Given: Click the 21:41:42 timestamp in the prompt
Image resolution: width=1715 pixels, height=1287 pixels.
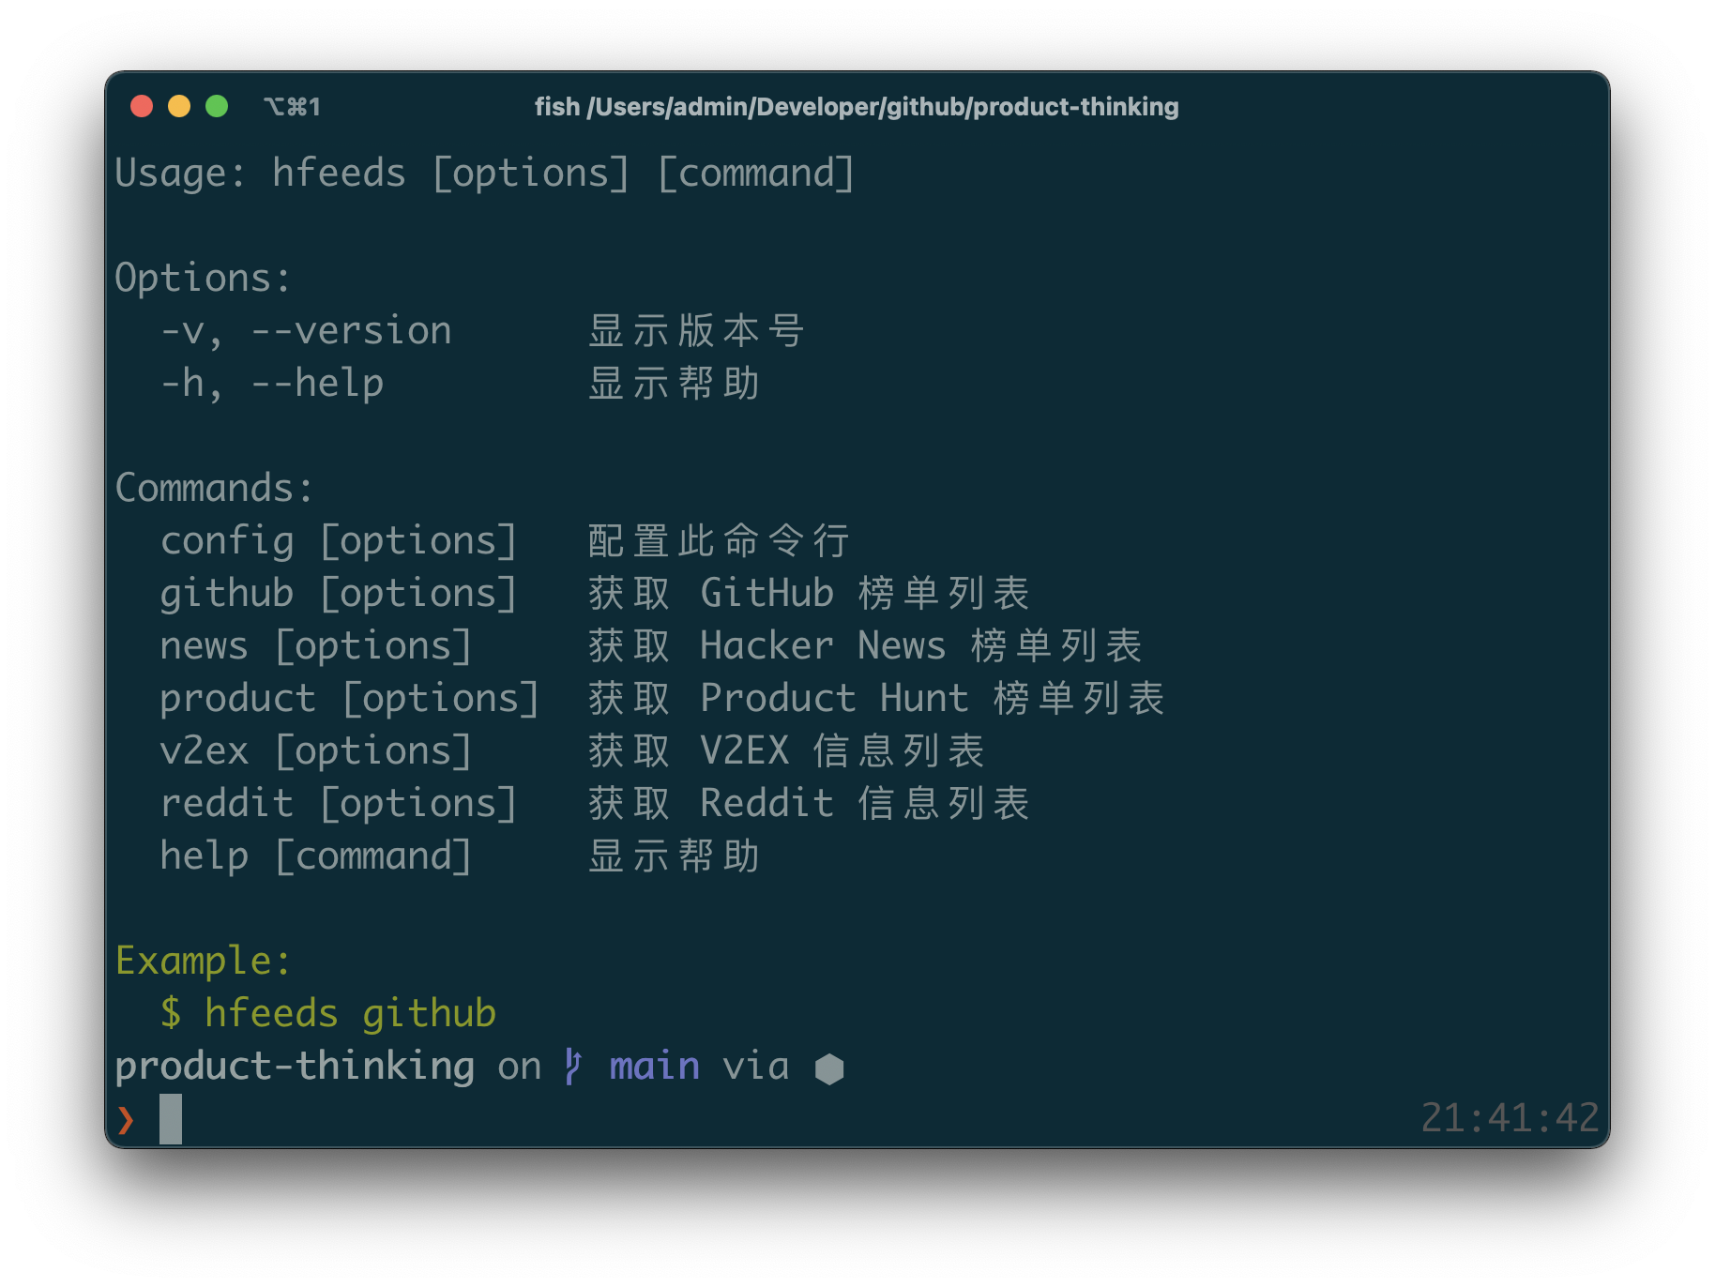Looking at the screenshot, I should [1510, 1118].
